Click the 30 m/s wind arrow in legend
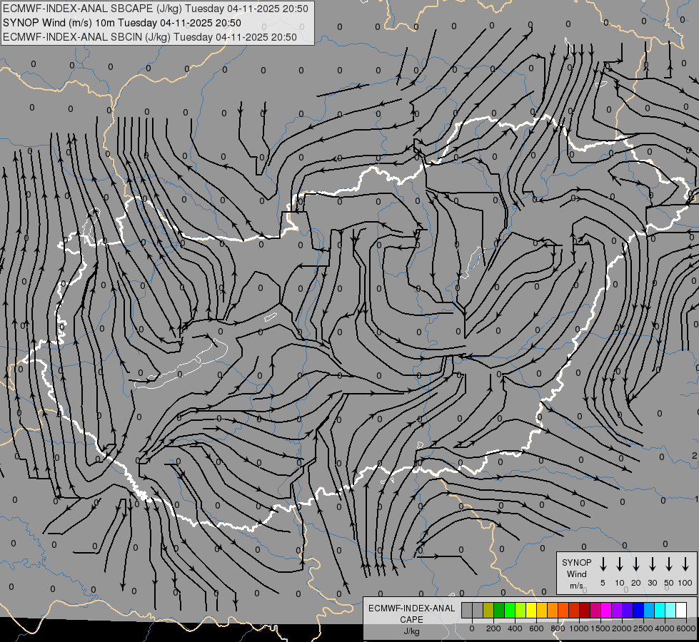Viewport: 699px width, 642px height. tap(652, 564)
